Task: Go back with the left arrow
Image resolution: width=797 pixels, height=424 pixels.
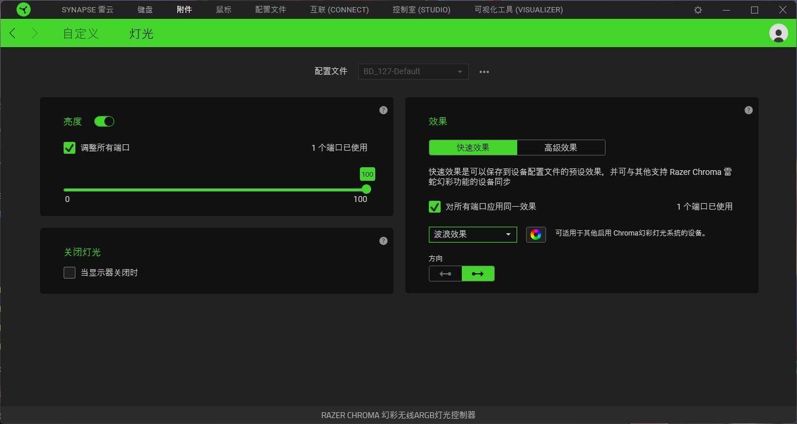Action: point(12,34)
